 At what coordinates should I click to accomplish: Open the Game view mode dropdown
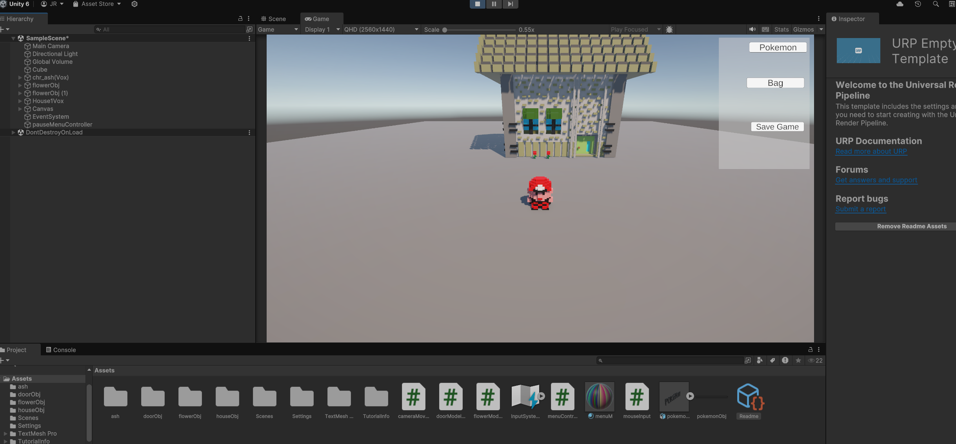click(278, 29)
